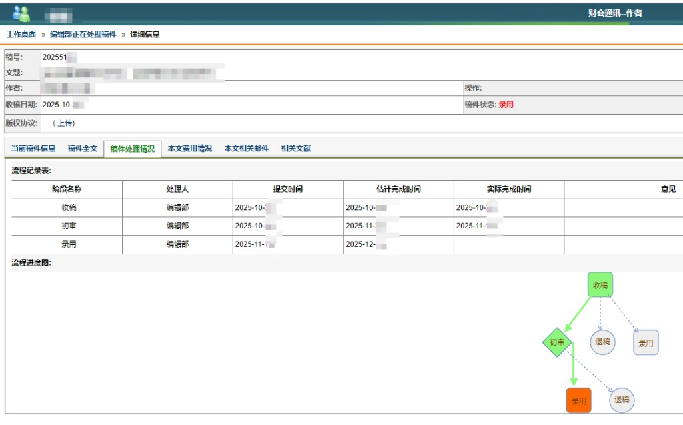Switch to the 当前稿件信息 tab
Screen dimensions: 683x425
tap(33, 149)
